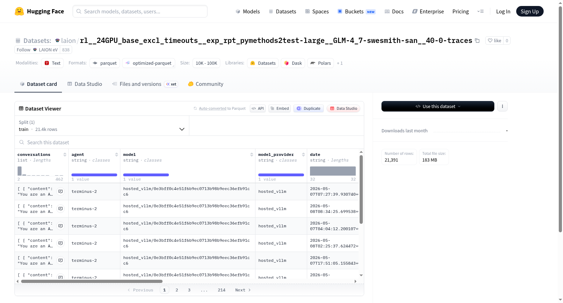The height and width of the screenshot is (303, 563).
Task: Open conversation viewer icon in the 2026-05-07T07:27 row
Action: click(61, 191)
